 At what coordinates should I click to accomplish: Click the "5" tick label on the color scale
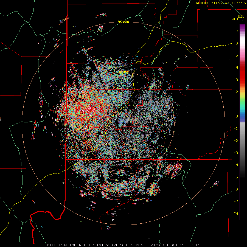click(237, 55)
